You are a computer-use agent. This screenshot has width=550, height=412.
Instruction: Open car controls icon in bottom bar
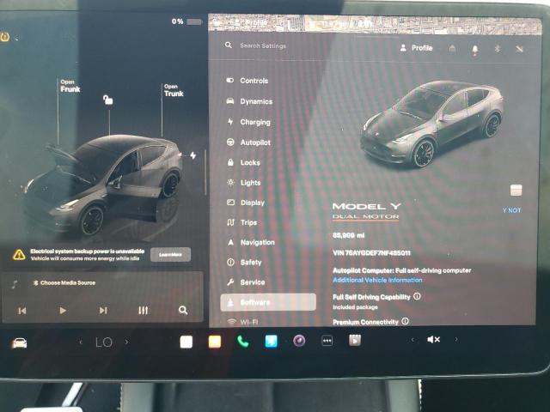pos(19,343)
